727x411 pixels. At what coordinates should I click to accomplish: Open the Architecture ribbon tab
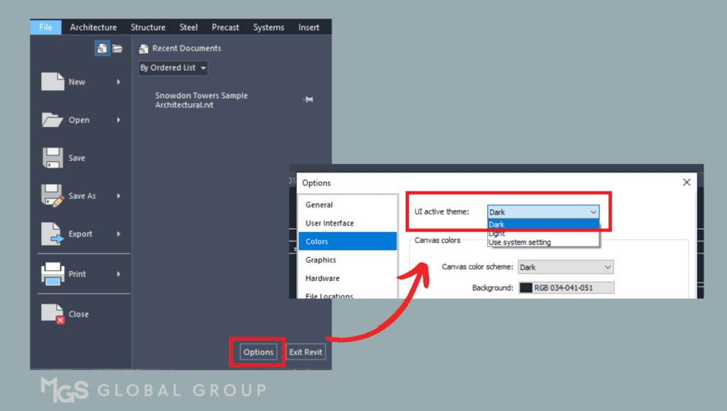pos(93,27)
